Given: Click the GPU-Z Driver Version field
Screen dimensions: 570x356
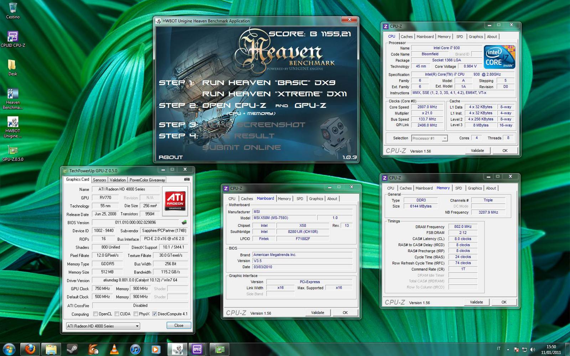Looking at the screenshot, I should click(x=140, y=281).
